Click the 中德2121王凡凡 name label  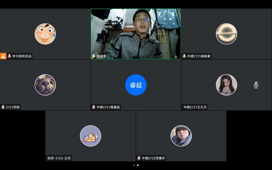tap(195, 107)
